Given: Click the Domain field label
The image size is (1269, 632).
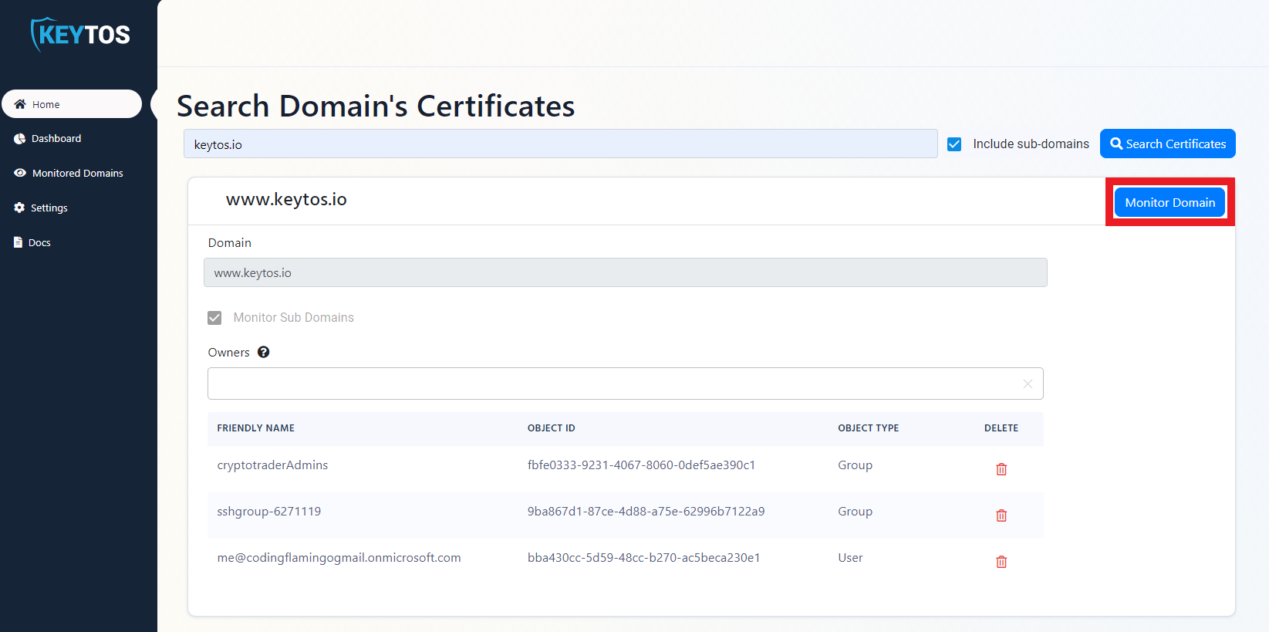Looking at the screenshot, I should (229, 243).
